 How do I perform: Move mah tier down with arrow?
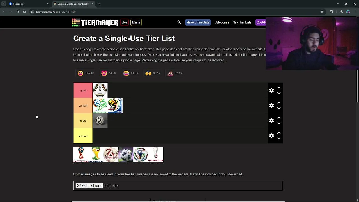coord(279,123)
